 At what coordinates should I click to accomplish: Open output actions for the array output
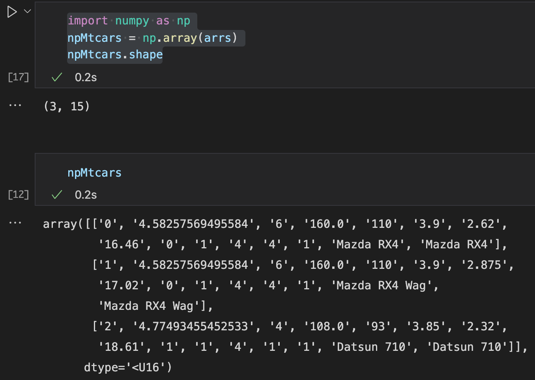click(15, 223)
